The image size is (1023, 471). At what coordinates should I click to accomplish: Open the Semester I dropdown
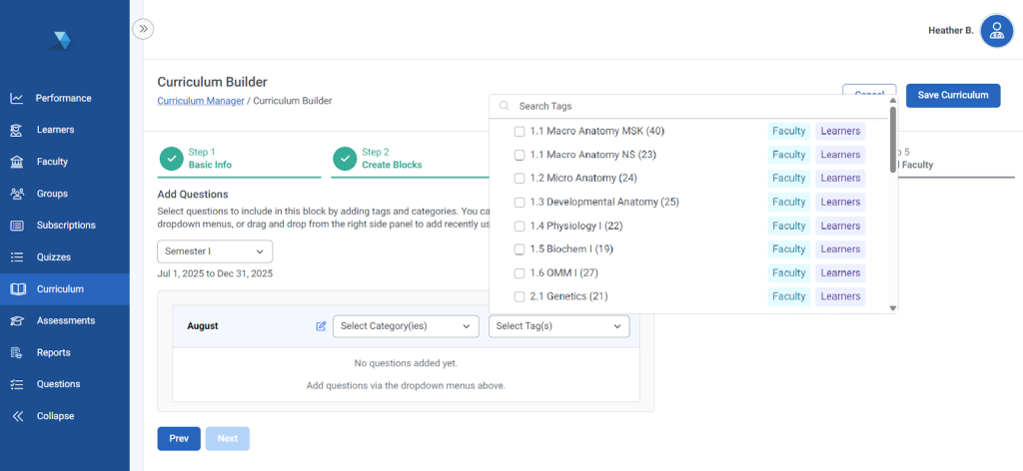pos(215,251)
